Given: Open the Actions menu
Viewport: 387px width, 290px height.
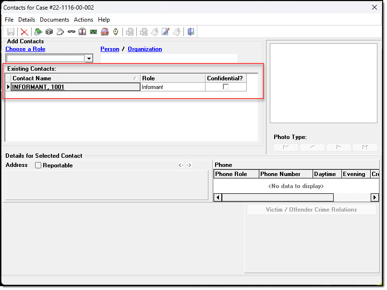Looking at the screenshot, I should coord(84,20).
